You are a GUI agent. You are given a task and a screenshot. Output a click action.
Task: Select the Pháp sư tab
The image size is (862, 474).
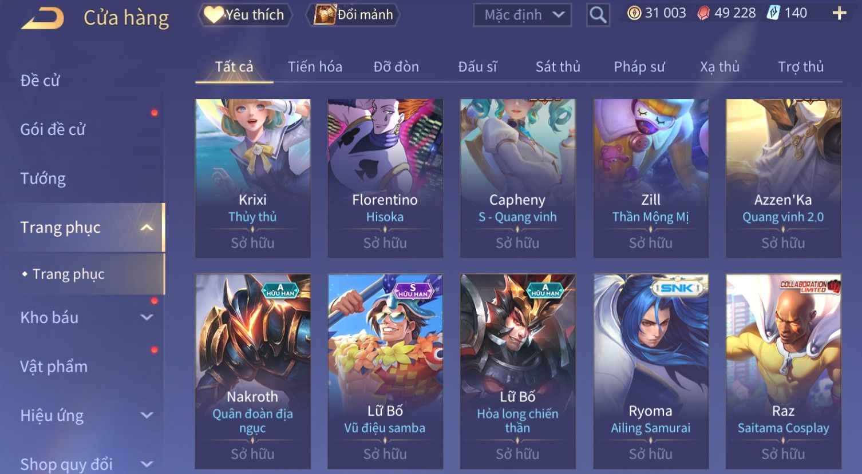[639, 67]
